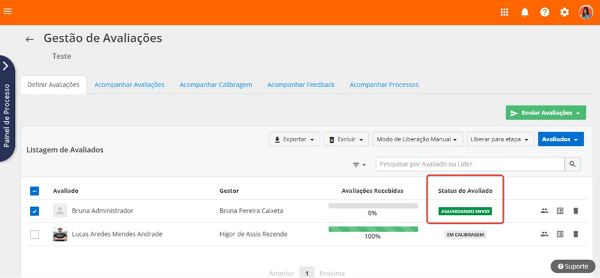Open the apps grid icon
The width and height of the screenshot is (600, 278).
pyautogui.click(x=505, y=12)
